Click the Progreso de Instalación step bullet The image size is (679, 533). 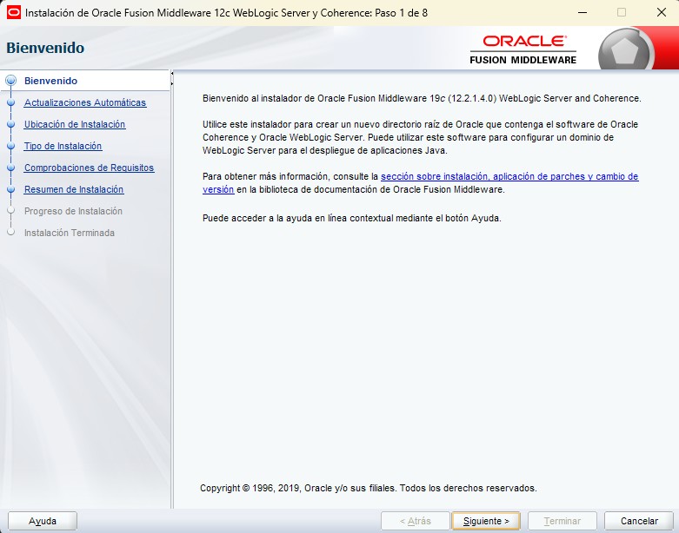point(10,211)
